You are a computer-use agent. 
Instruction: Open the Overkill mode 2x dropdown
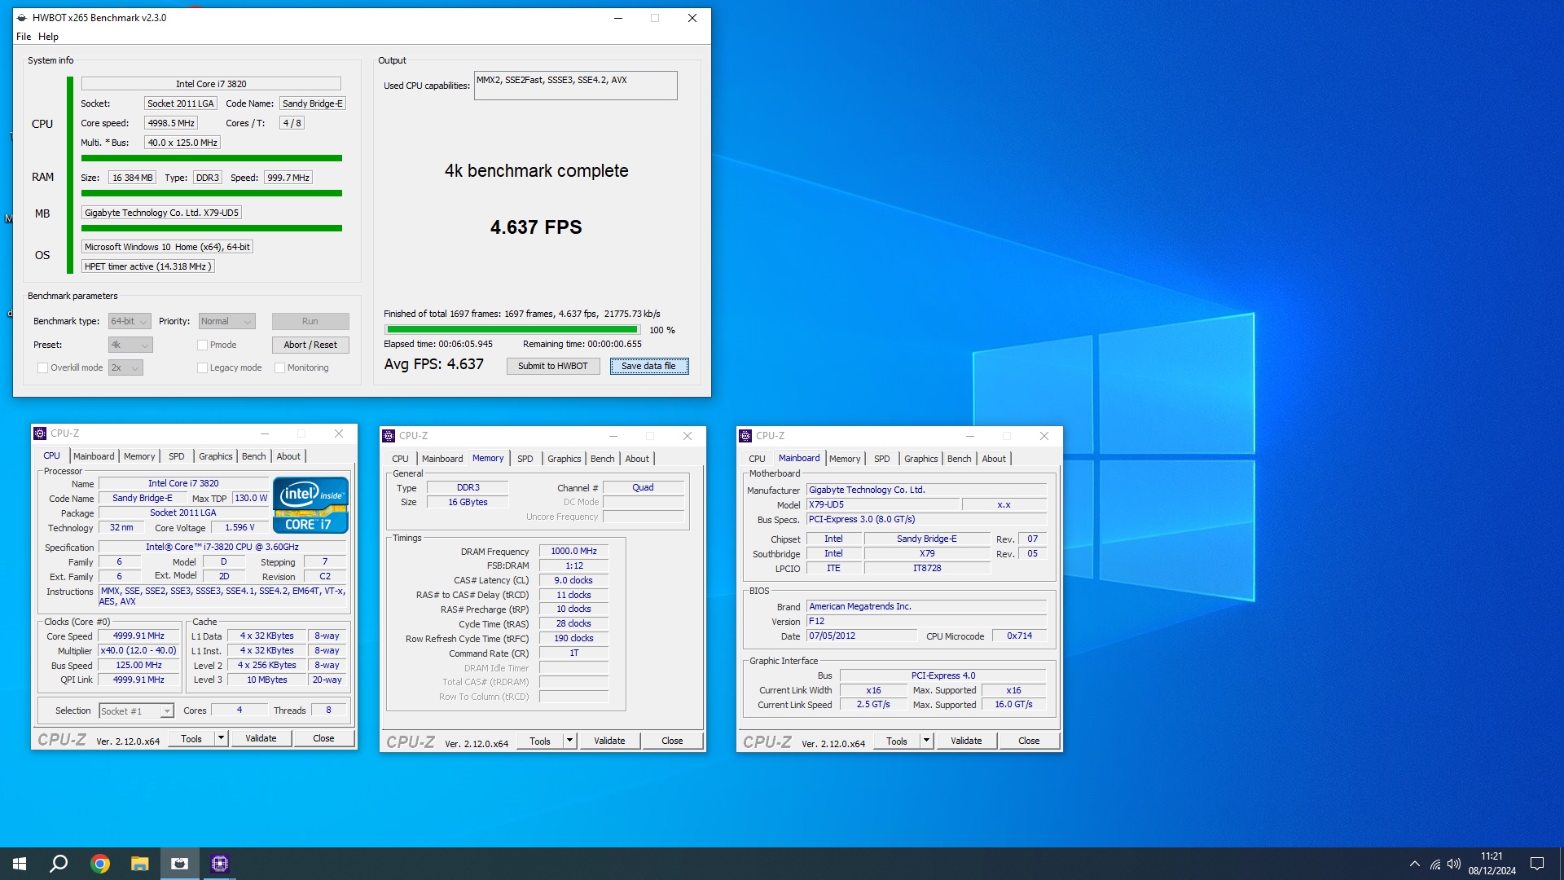tap(125, 367)
